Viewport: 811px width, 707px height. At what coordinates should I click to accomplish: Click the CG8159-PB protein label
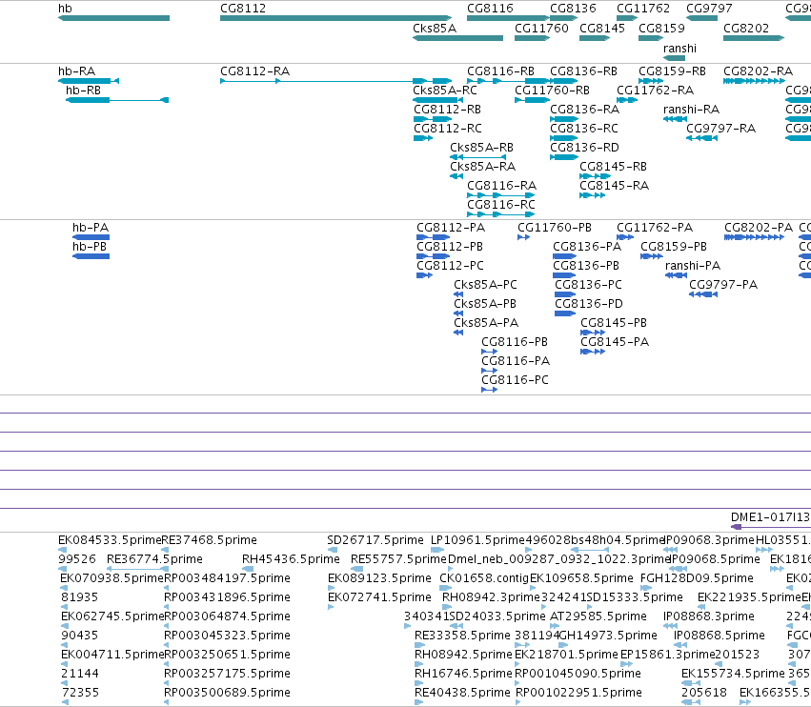click(674, 247)
